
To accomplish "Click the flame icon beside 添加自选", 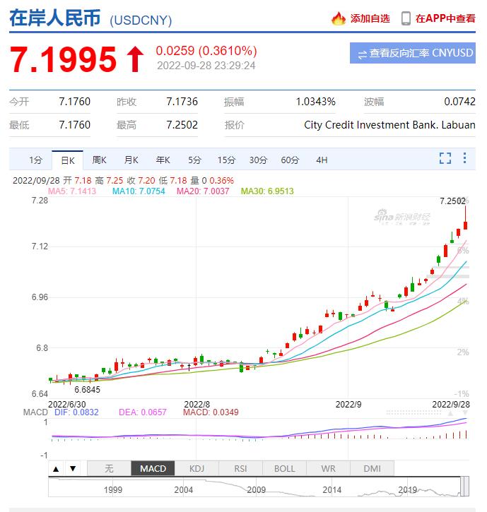I will 339,18.
